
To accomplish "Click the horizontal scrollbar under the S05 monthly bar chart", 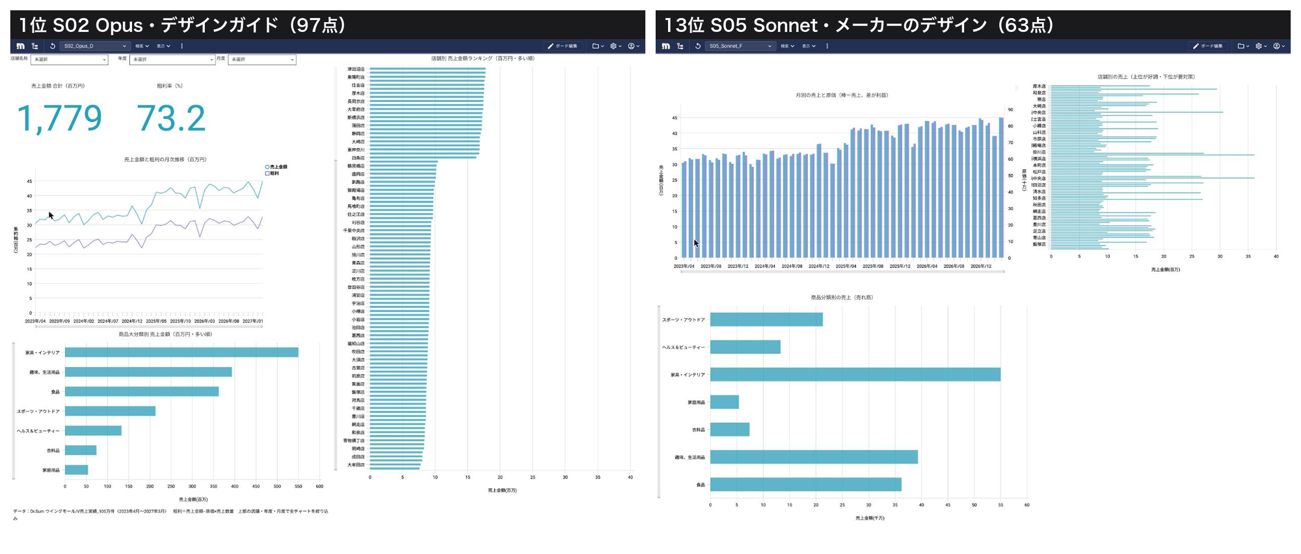I will 842,271.
